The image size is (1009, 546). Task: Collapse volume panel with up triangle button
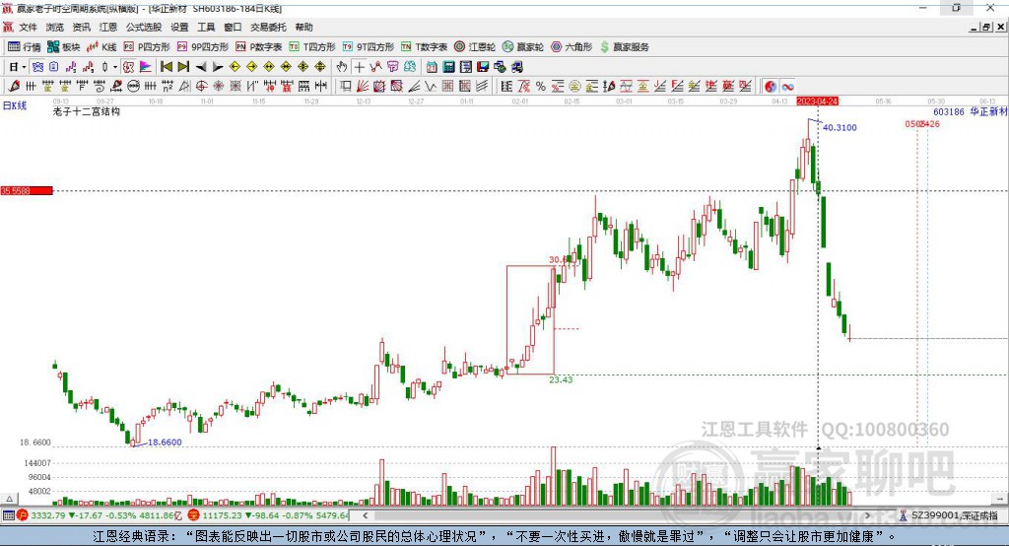[x=10, y=499]
